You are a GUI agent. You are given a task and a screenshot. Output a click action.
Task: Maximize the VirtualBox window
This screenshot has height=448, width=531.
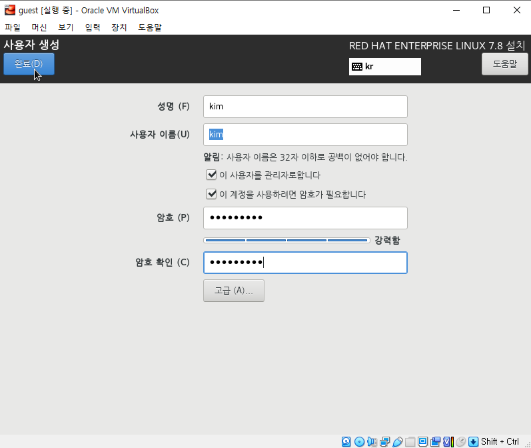pos(486,10)
